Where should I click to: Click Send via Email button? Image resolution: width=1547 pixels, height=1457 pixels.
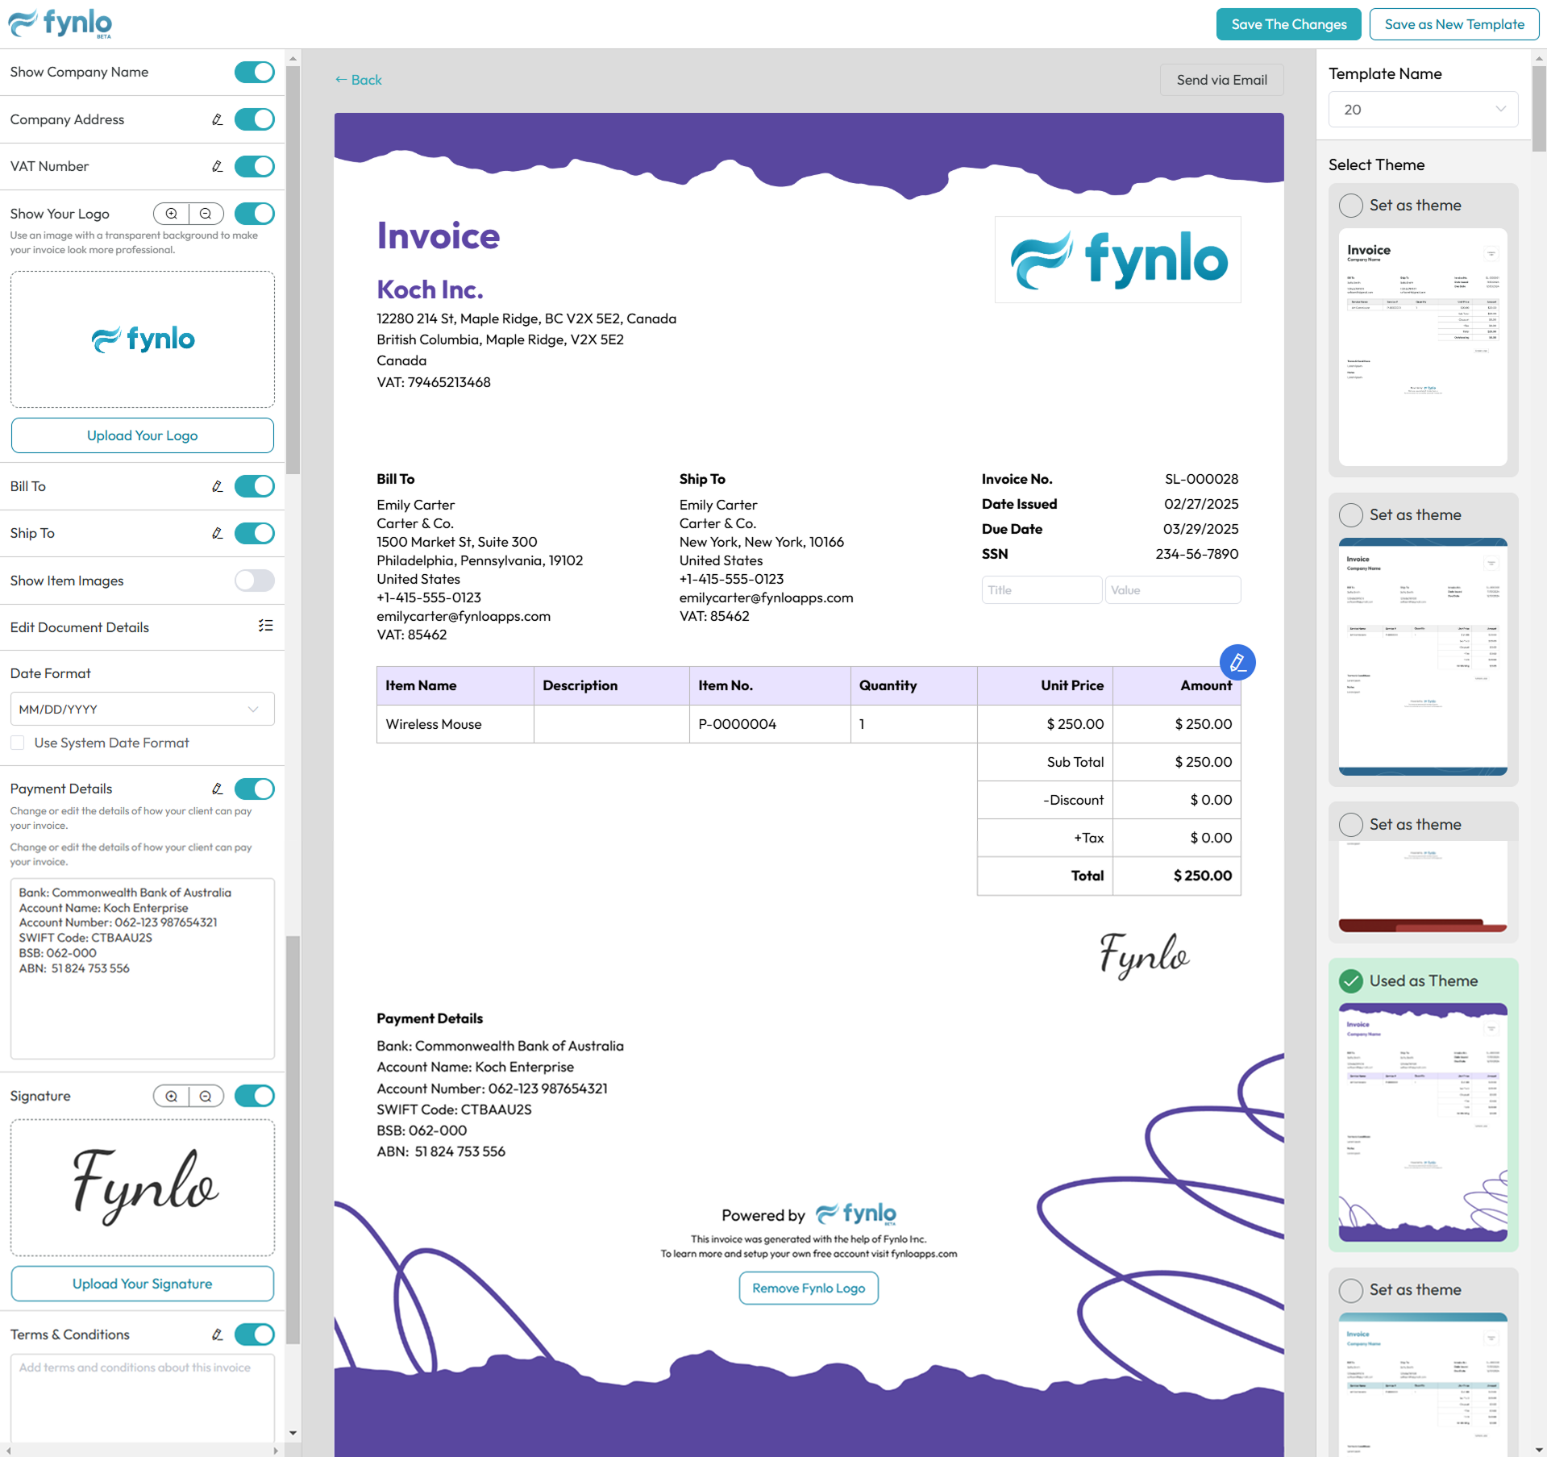(x=1221, y=80)
